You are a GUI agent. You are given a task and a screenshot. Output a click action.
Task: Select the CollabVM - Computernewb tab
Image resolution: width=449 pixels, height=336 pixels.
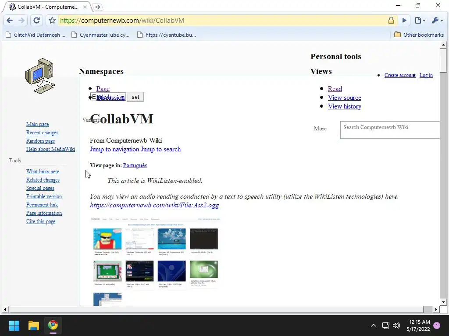[47, 7]
